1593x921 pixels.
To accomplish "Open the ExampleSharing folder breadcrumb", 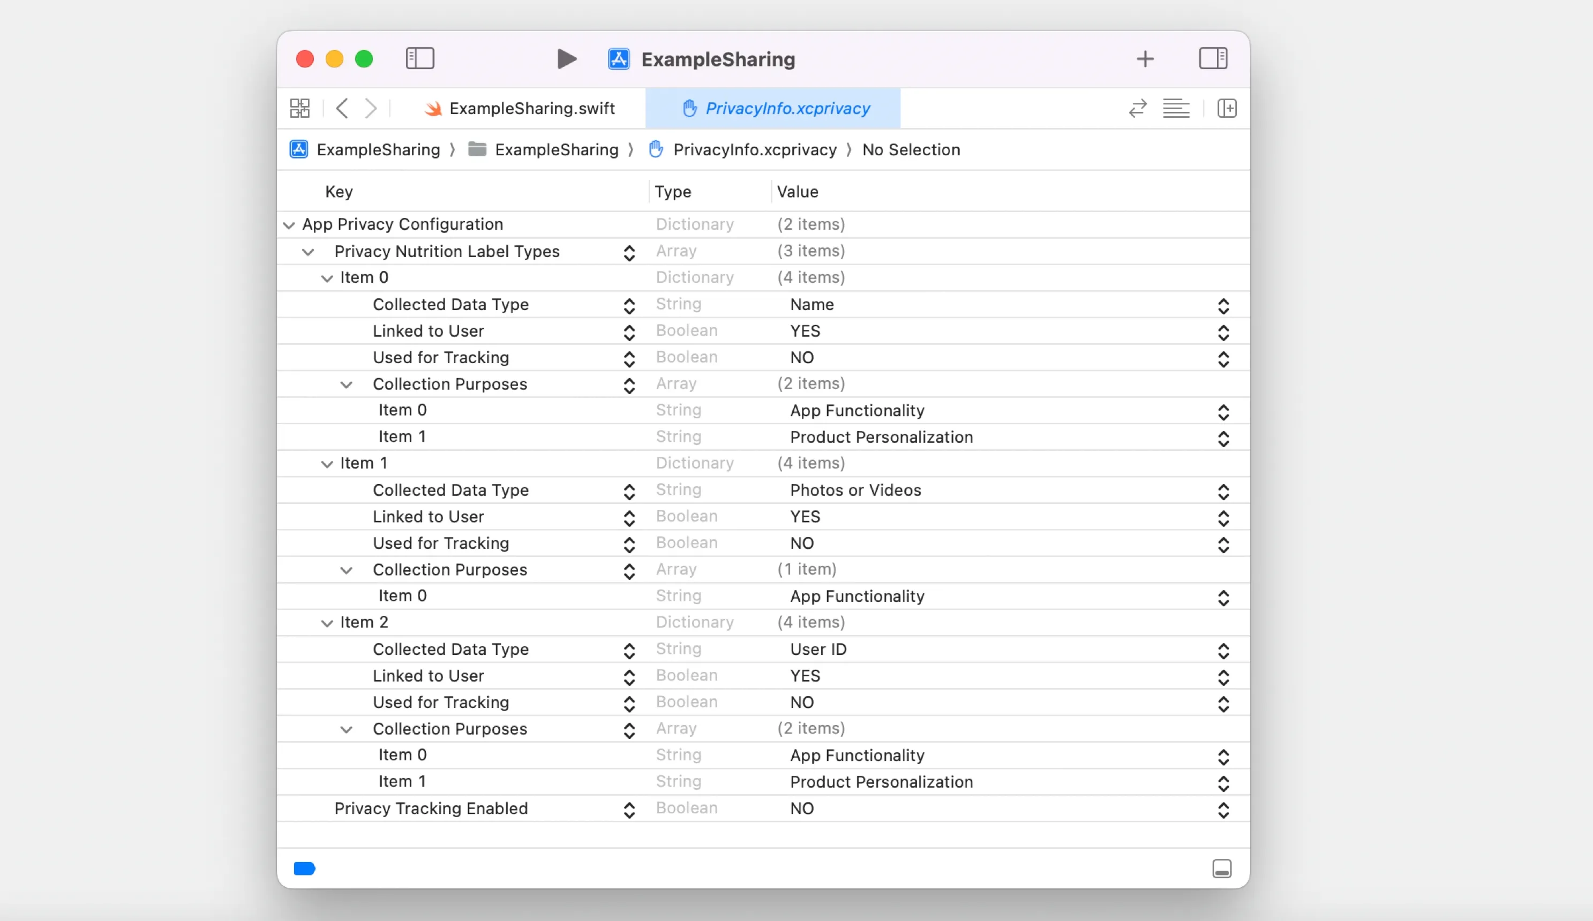I will coord(543,150).
